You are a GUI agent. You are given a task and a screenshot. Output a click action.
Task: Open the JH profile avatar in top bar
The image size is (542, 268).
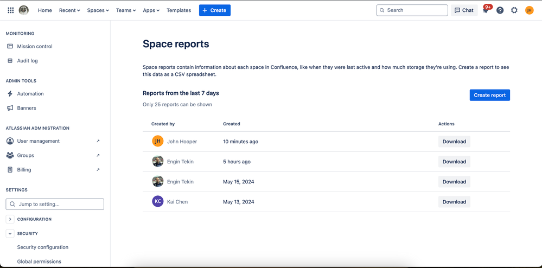coord(529,10)
